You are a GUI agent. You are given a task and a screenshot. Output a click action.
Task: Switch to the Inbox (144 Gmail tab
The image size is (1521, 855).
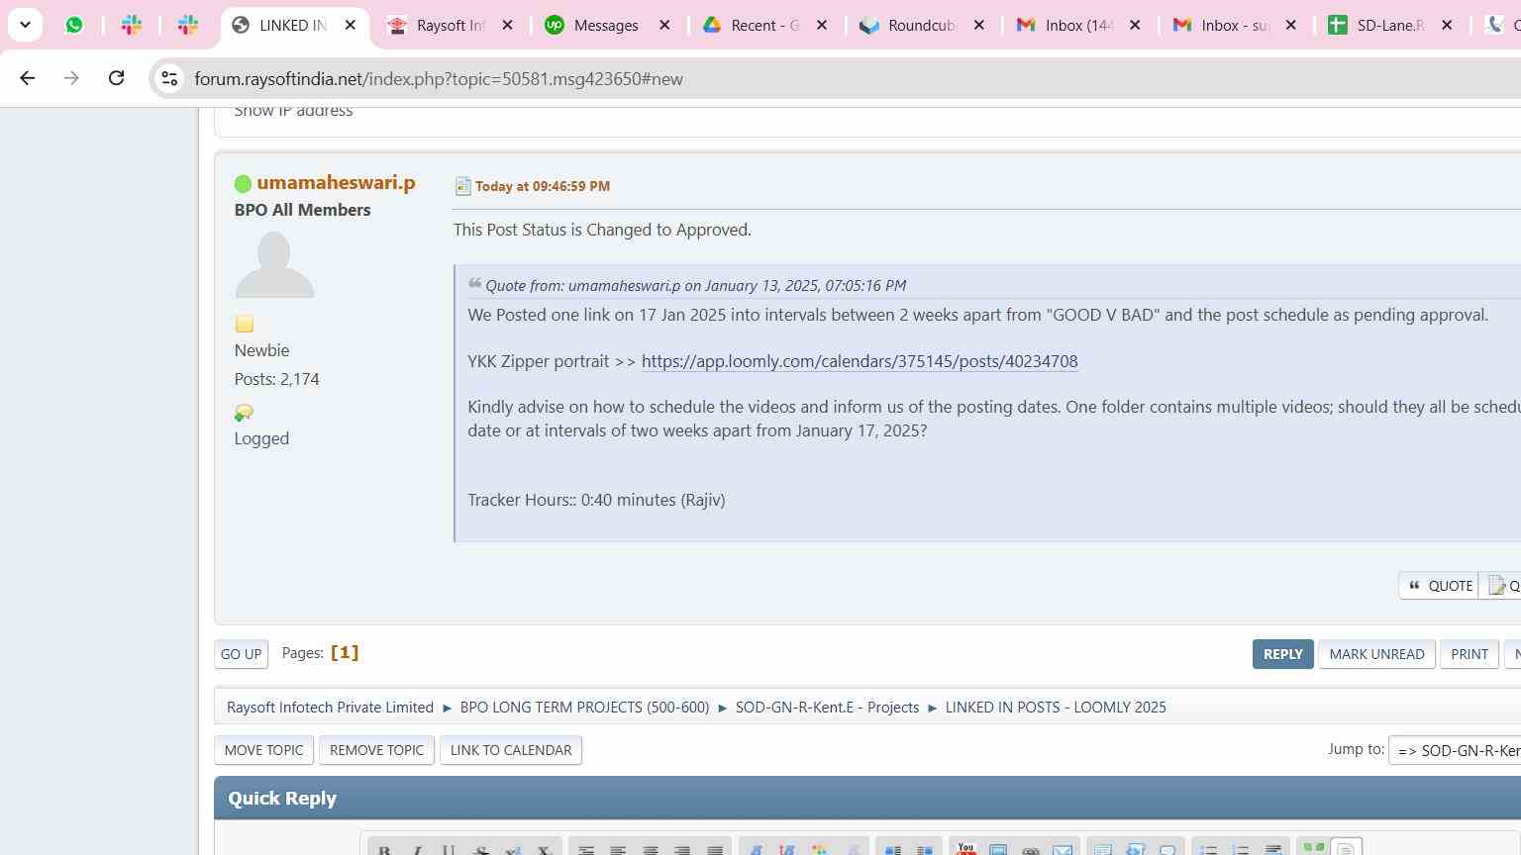[x=1065, y=26]
